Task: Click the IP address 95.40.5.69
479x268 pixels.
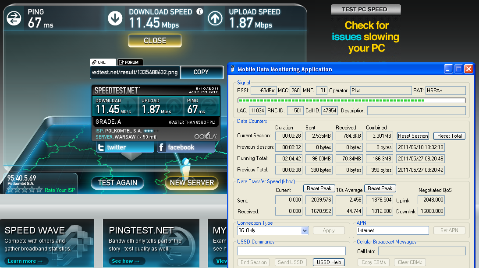Action: point(21,178)
